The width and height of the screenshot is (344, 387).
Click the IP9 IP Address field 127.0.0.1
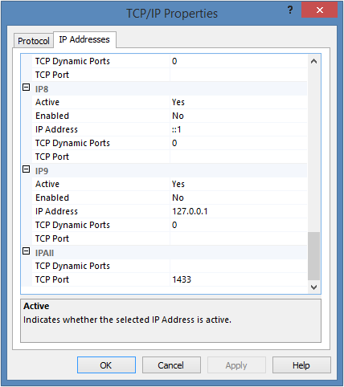click(x=239, y=211)
